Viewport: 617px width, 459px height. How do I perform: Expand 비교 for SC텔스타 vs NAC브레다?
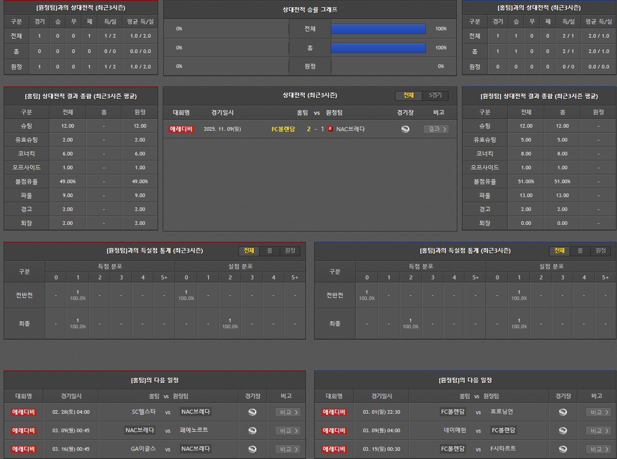click(x=288, y=412)
